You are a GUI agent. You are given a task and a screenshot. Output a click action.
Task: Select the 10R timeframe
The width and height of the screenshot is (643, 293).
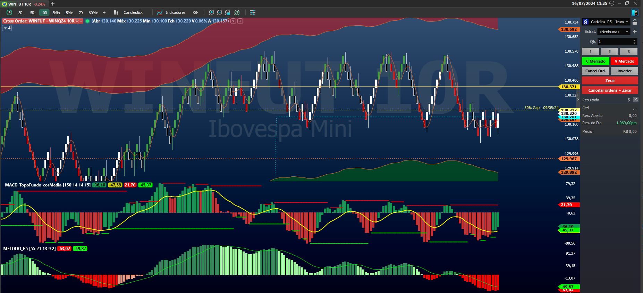(44, 13)
